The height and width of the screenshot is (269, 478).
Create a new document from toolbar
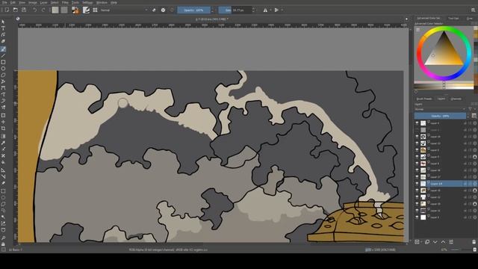click(7, 10)
